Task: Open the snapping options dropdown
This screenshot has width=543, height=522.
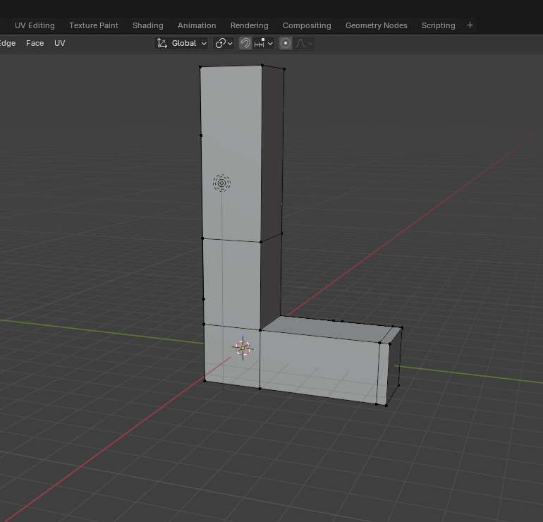Action: coord(264,43)
